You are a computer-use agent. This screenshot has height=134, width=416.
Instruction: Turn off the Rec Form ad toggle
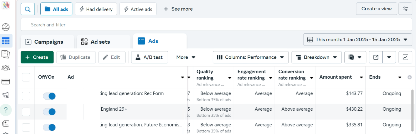[49, 96]
